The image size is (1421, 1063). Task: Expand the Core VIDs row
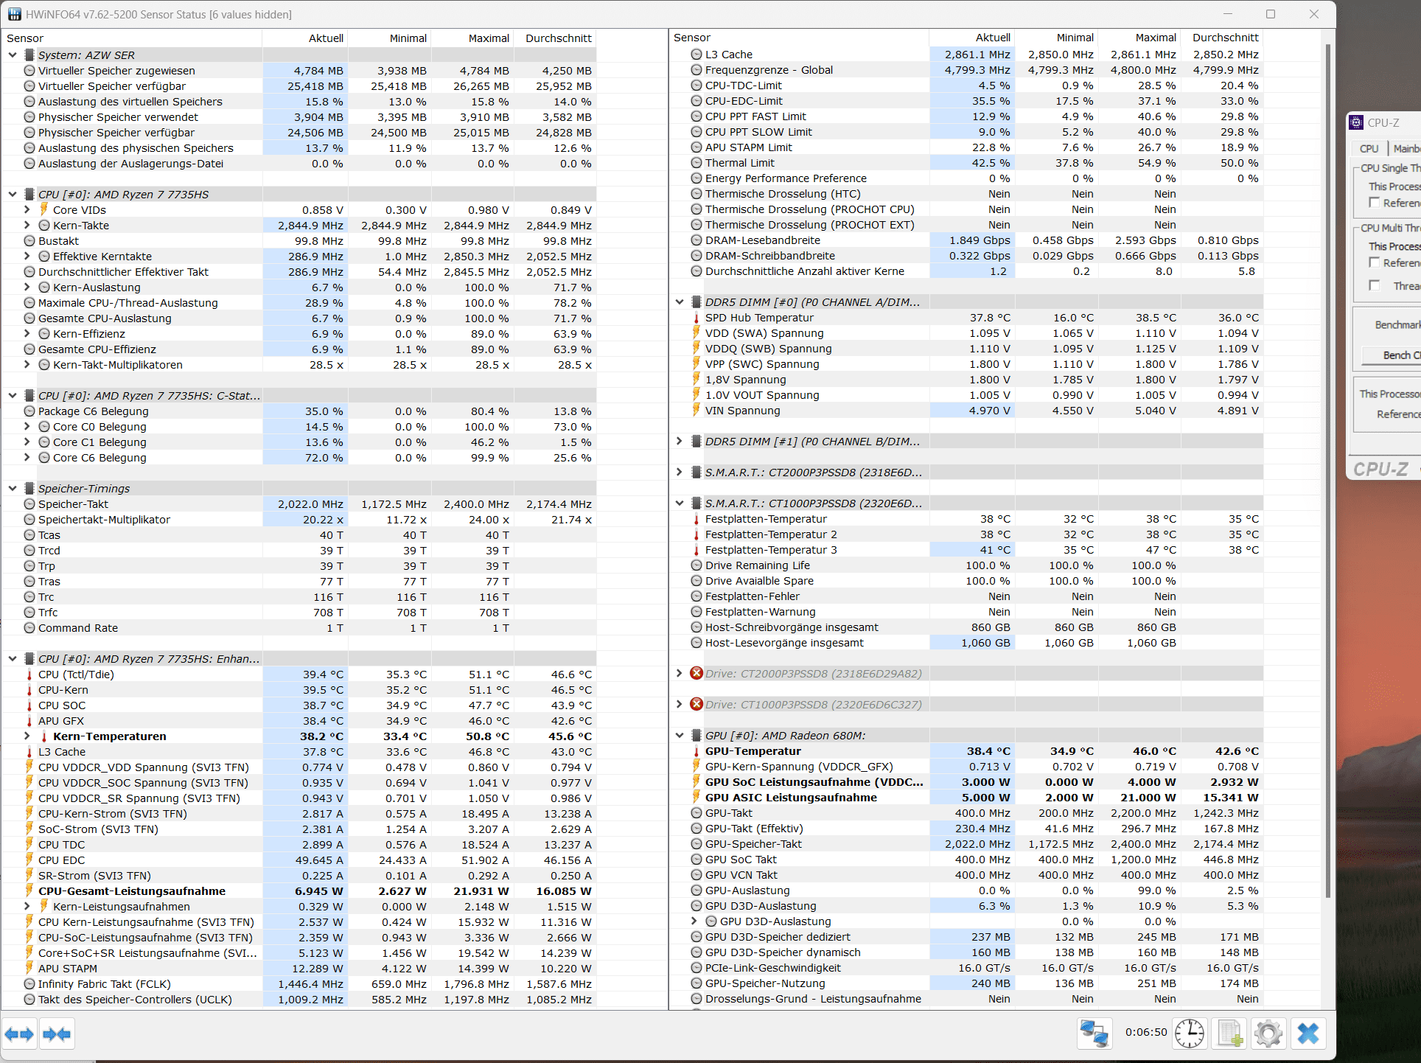[x=27, y=210]
